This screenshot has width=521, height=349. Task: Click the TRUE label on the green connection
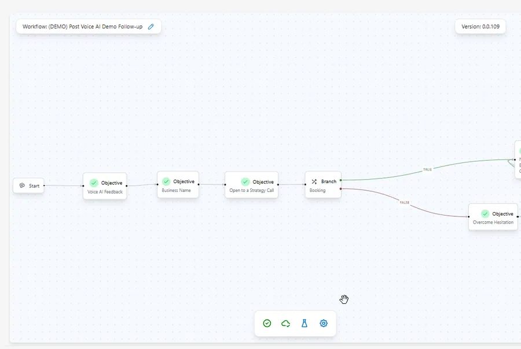coord(427,169)
